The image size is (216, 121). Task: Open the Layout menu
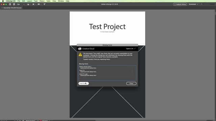[x=29, y=1]
